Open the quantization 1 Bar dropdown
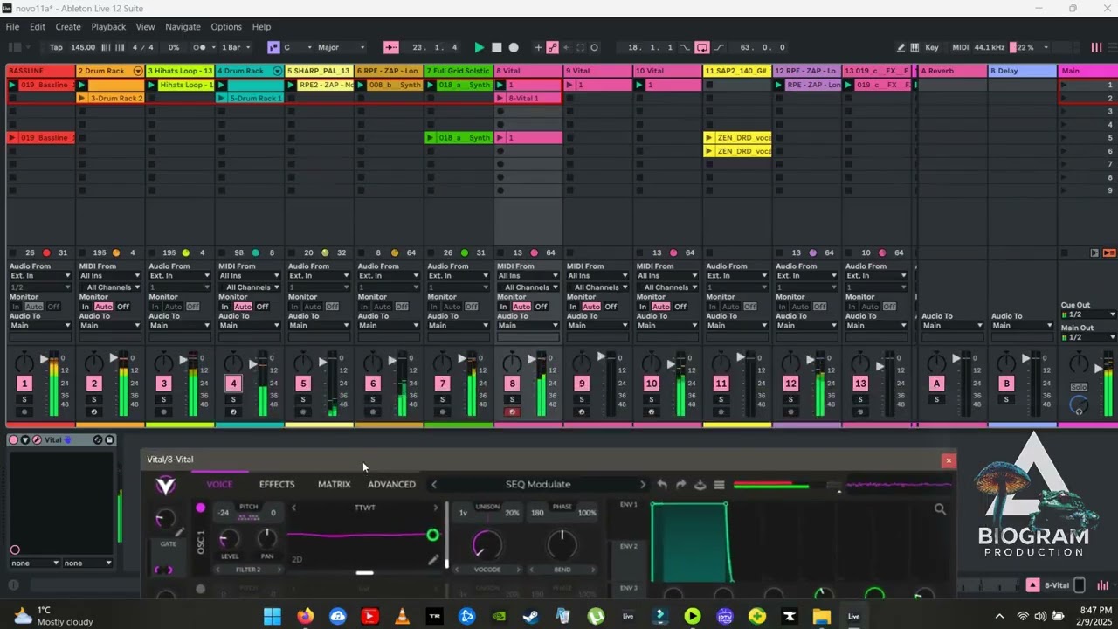 click(x=236, y=47)
